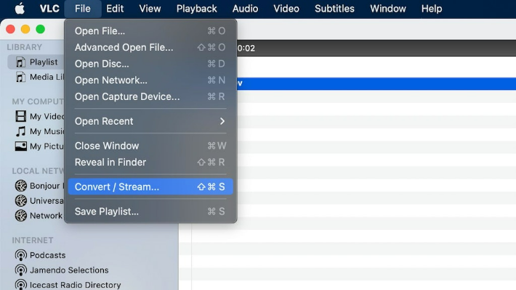This screenshot has height=290, width=516.
Task: Select Open Network... menu entry
Action: pyautogui.click(x=150, y=80)
